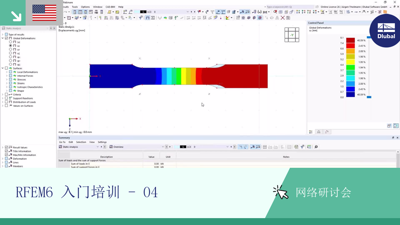Open the Static Analysis dropdown in navigator
The image size is (400, 225).
[x=47, y=28]
